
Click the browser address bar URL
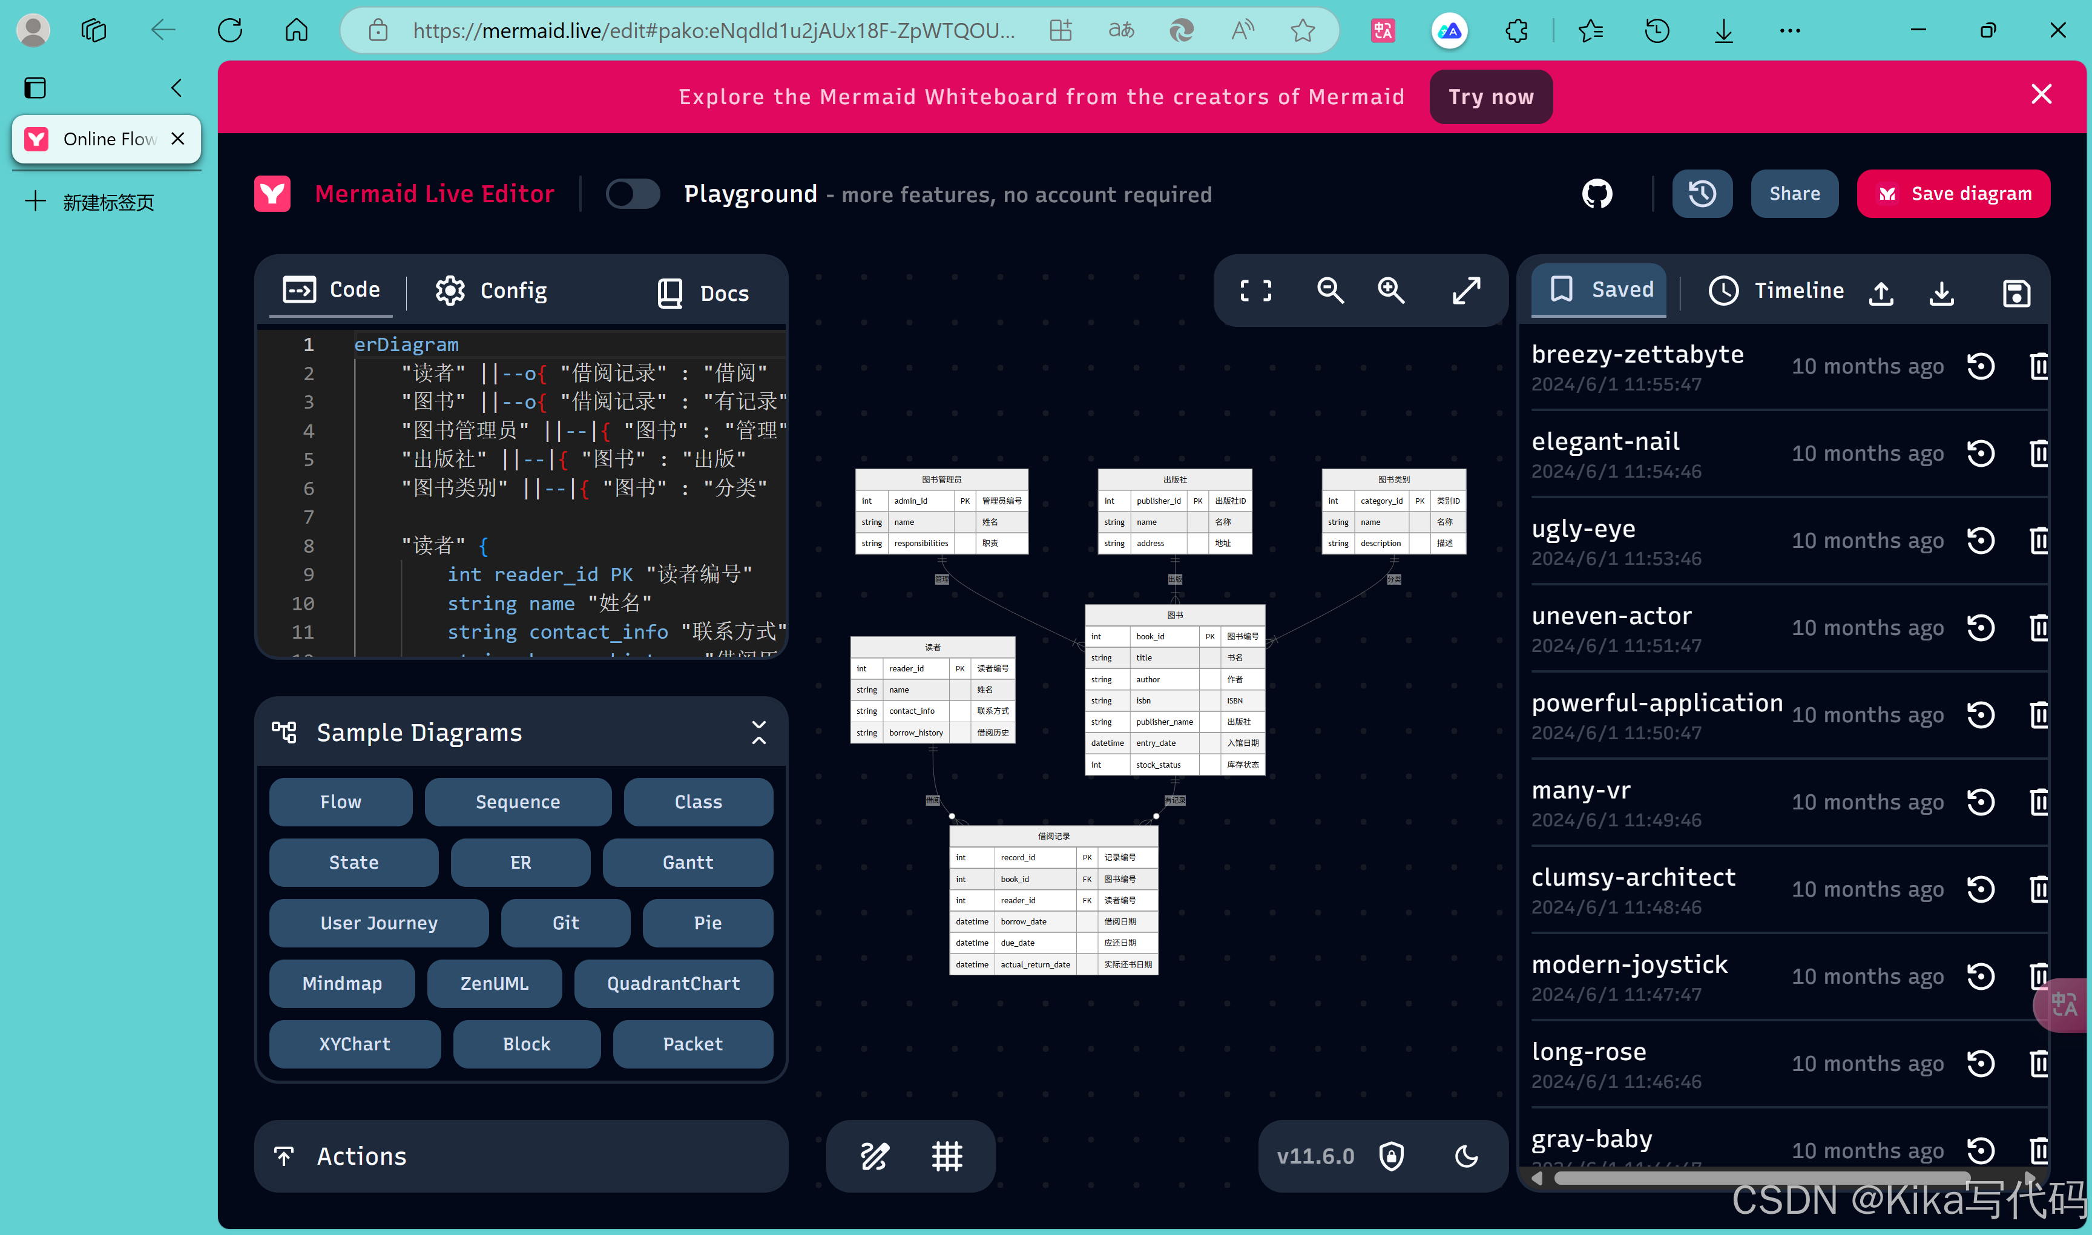click(713, 31)
